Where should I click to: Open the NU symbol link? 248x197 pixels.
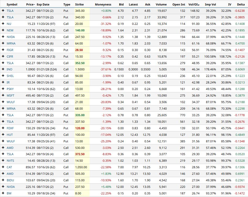tap(9, 24)
